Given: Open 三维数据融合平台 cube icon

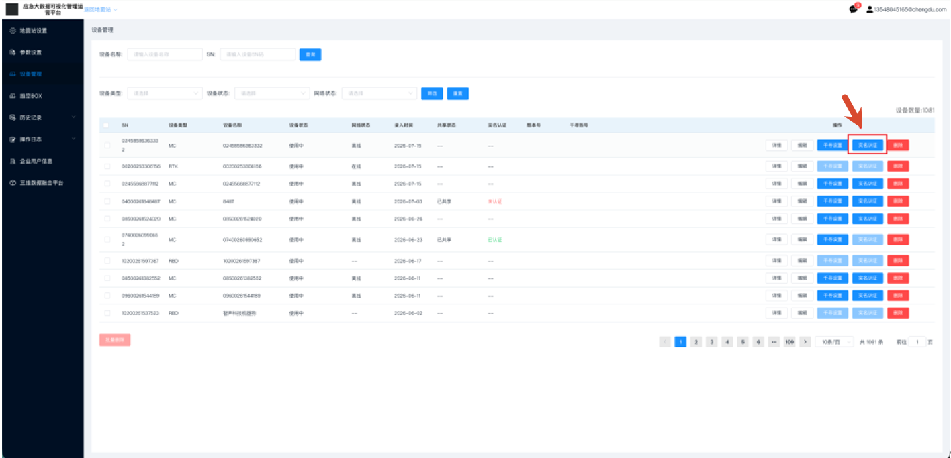Looking at the screenshot, I should point(13,182).
